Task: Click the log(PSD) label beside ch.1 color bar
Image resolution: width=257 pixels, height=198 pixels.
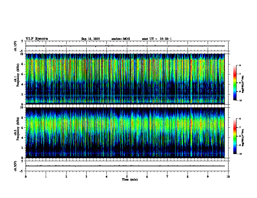Action: [x=243, y=84]
